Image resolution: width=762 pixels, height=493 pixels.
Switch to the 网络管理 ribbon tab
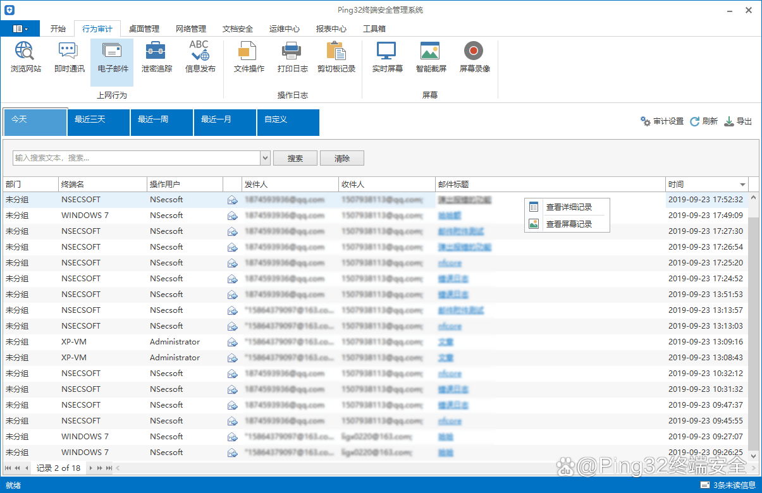pos(191,28)
